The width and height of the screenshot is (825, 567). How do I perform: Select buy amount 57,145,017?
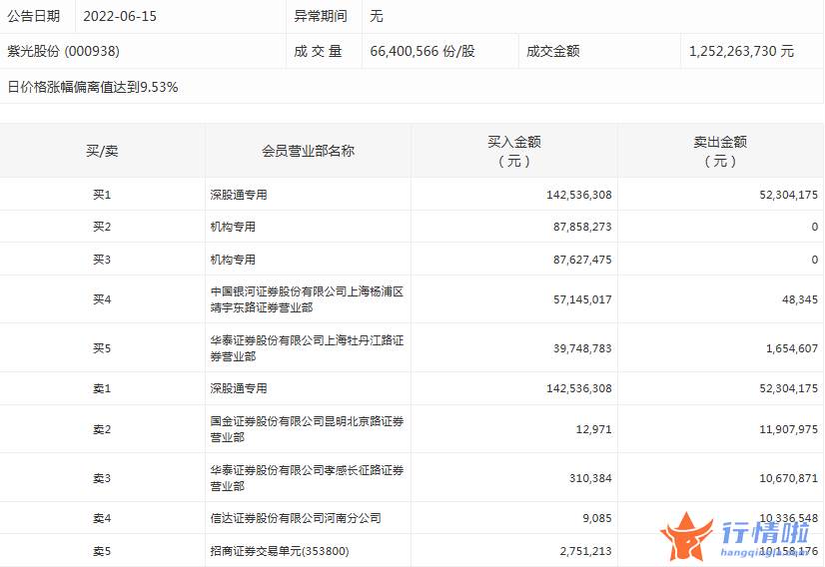[582, 299]
